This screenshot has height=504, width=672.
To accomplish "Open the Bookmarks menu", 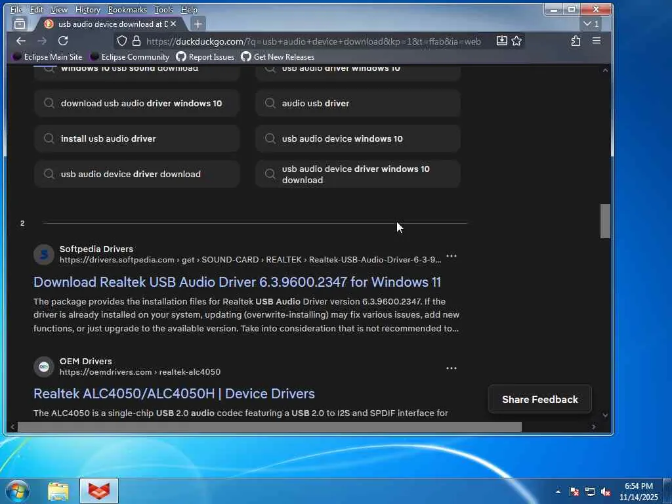I will coord(127,9).
